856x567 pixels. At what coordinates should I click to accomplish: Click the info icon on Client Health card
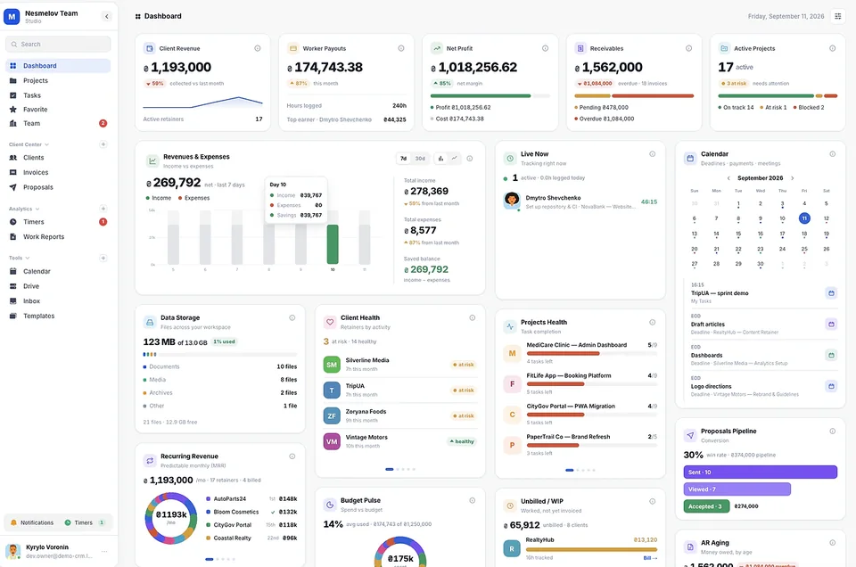coord(473,317)
